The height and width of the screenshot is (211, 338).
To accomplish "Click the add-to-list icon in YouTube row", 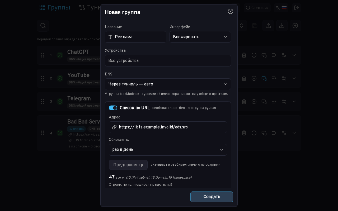I will 274,78.
